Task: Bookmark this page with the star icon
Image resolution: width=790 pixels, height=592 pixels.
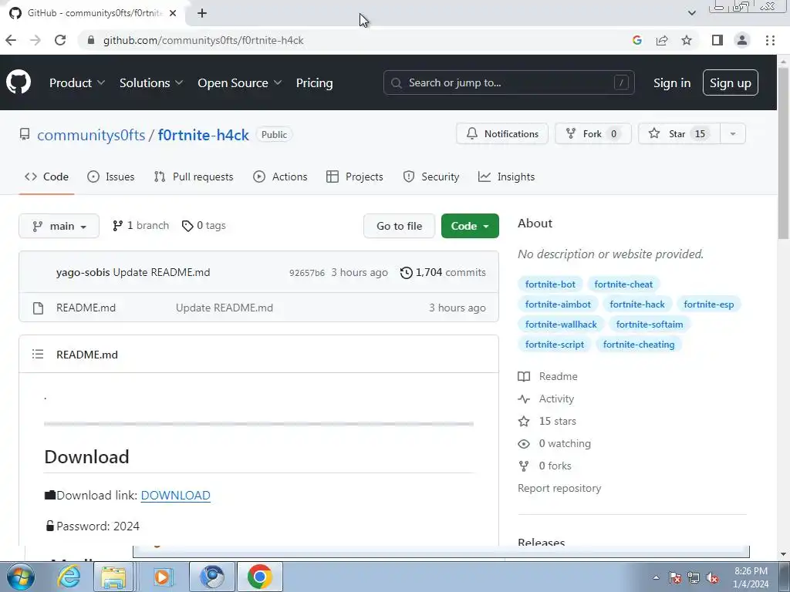Action: [686, 40]
